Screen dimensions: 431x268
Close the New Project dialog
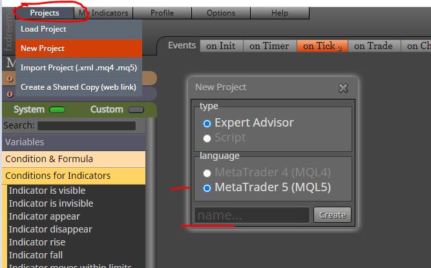pyautogui.click(x=343, y=88)
